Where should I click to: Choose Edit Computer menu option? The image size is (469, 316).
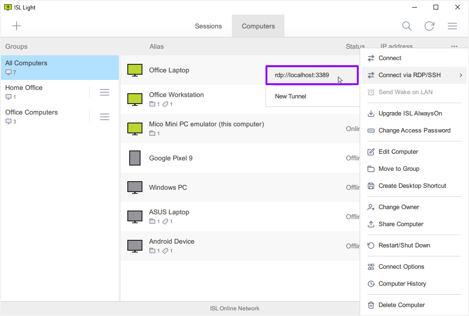coord(398,152)
